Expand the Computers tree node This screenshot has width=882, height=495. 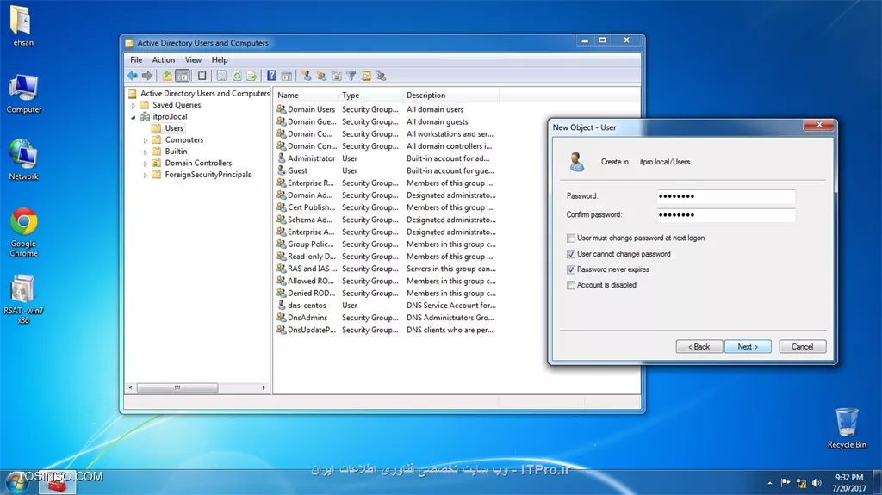145,140
